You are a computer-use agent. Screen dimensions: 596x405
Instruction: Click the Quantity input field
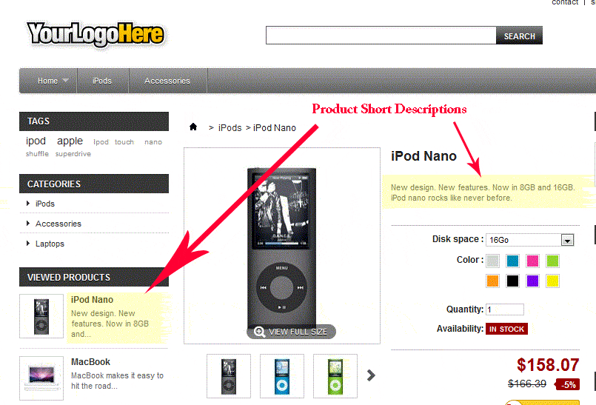[505, 309]
